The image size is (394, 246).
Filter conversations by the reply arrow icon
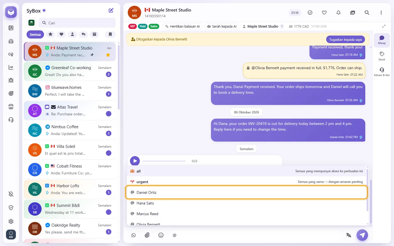tap(83, 34)
